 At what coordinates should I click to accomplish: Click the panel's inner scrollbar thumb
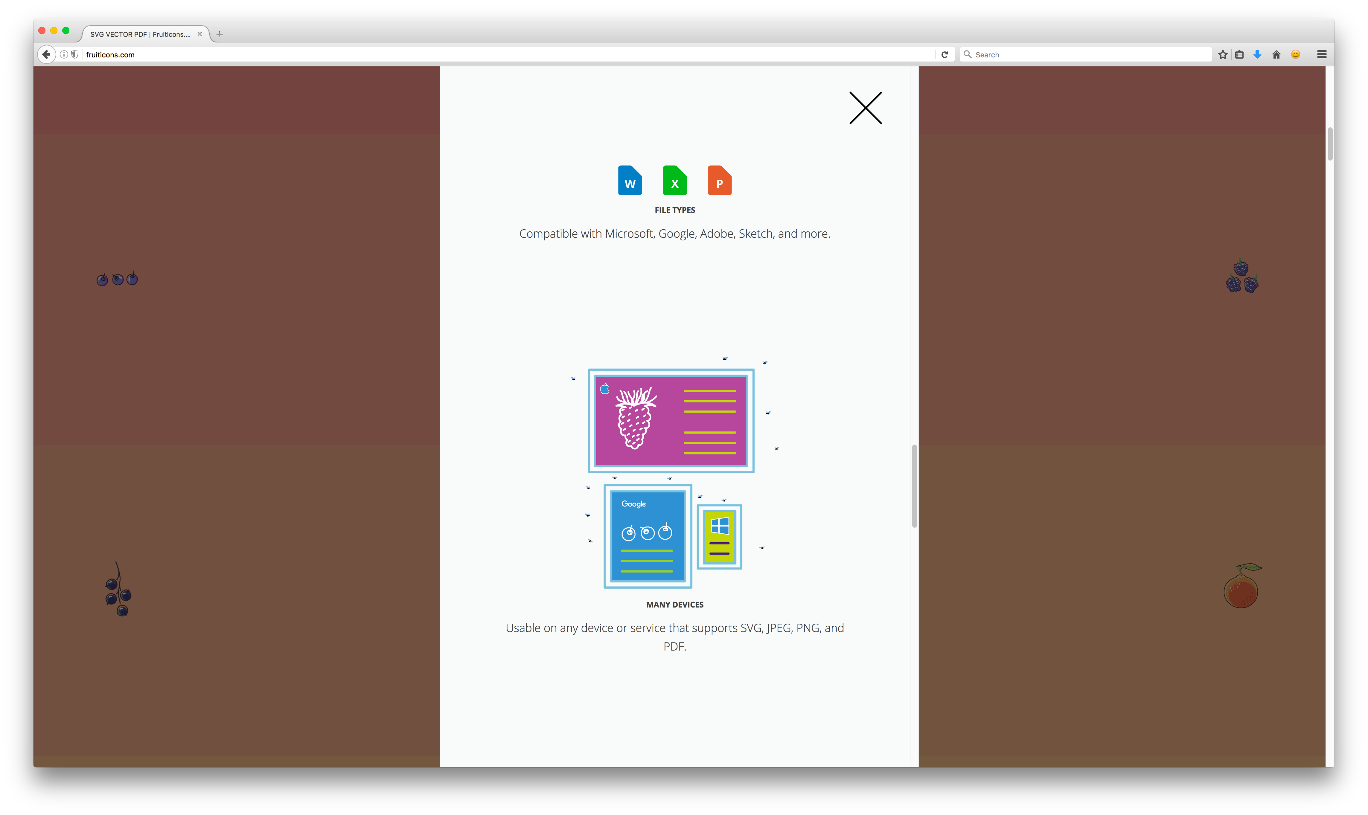pyautogui.click(x=914, y=486)
